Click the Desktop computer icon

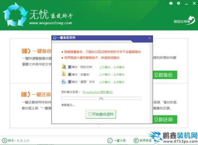64,81
